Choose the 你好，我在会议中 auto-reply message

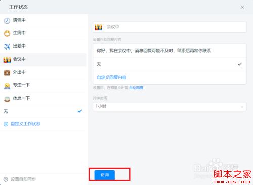(x=170, y=51)
